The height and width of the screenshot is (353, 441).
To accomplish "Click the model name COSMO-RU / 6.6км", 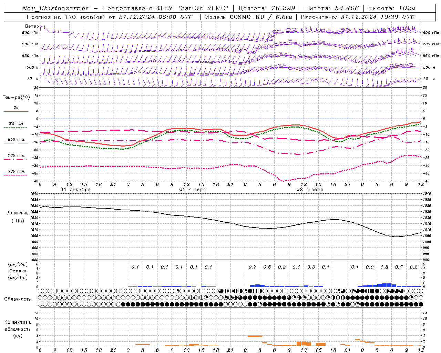I will coord(261,17).
